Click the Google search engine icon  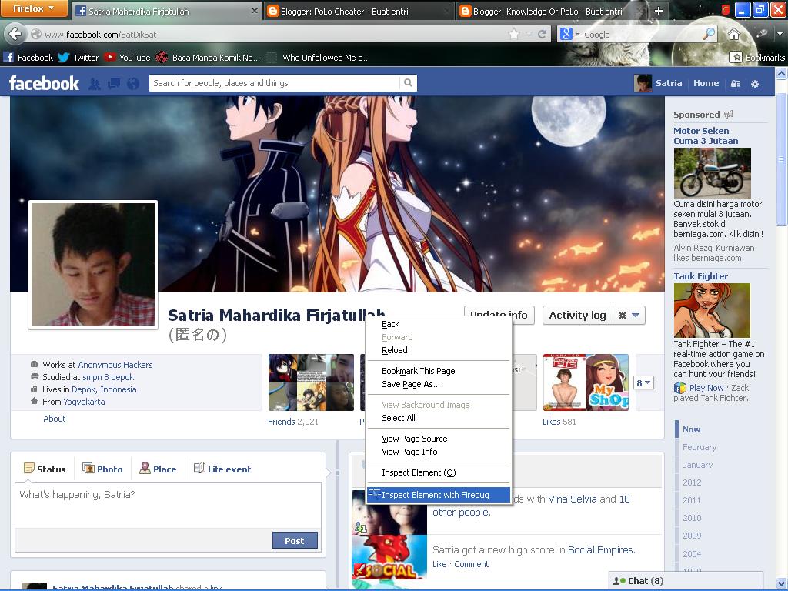(x=566, y=34)
